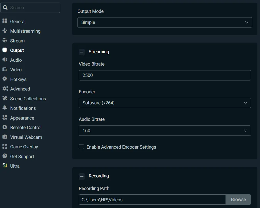This screenshot has width=260, height=208.
Task: Expand the Encoder Software (x264) dropdown
Action: 165,103
